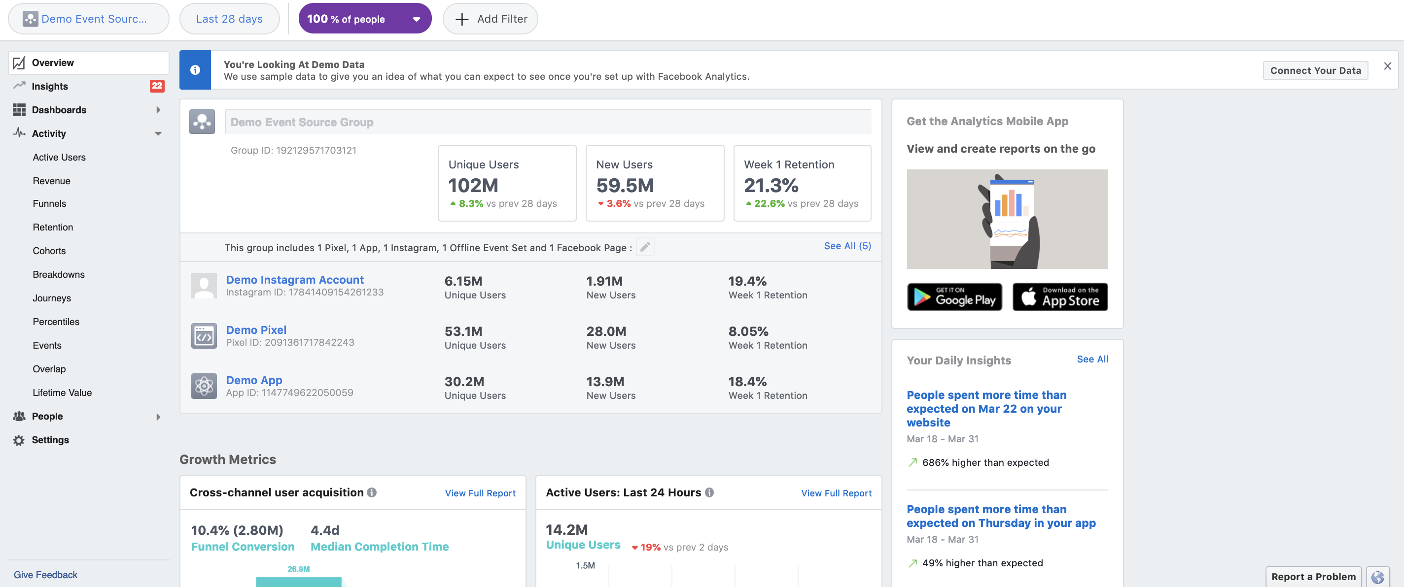
Task: Open Percentiles in sidebar
Action: 56,322
